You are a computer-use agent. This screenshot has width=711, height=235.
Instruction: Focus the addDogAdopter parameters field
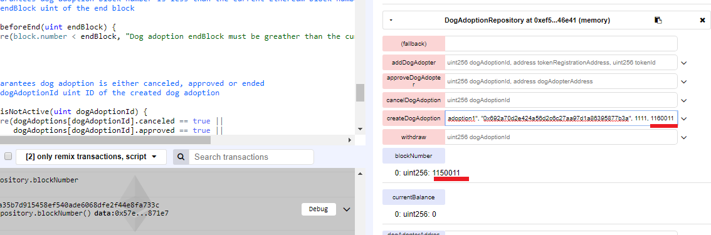(x=561, y=63)
